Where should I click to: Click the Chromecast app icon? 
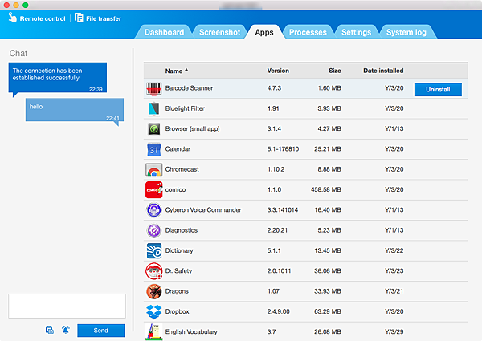coord(153,170)
